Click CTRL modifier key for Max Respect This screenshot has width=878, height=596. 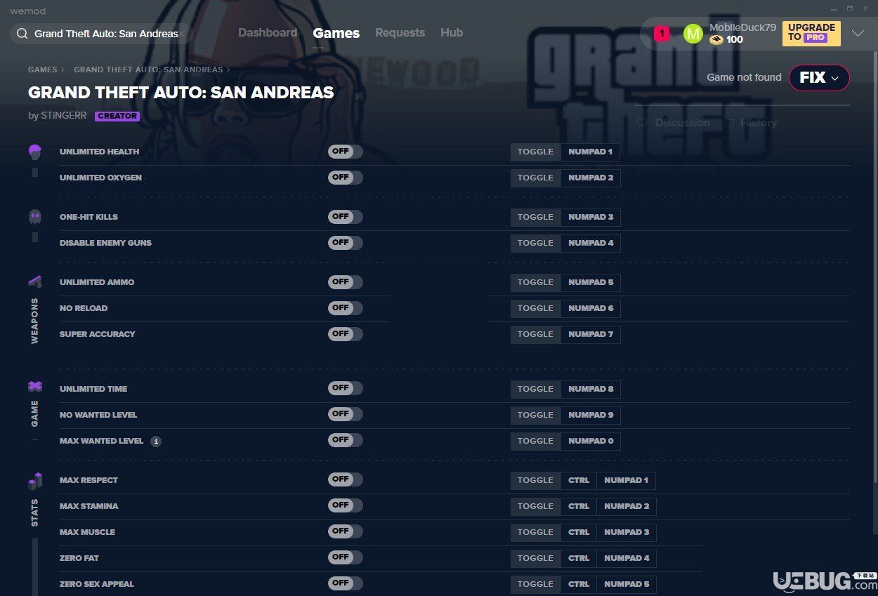[579, 480]
